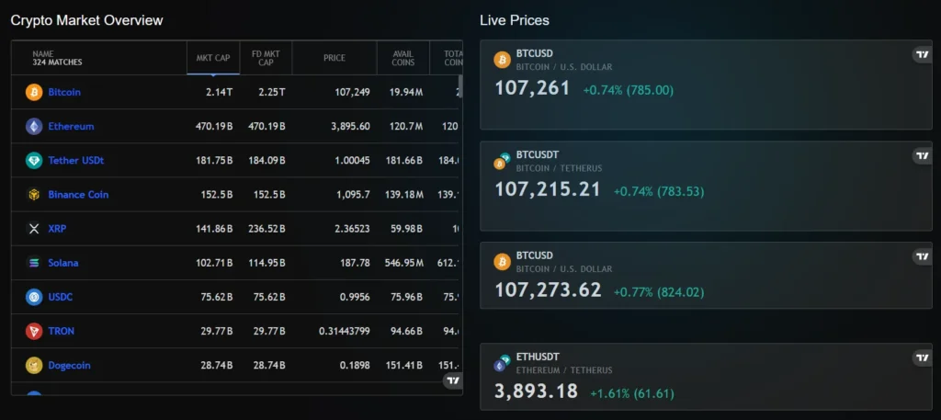Open the Dogecoin link
The height and width of the screenshot is (420, 941).
[69, 366]
